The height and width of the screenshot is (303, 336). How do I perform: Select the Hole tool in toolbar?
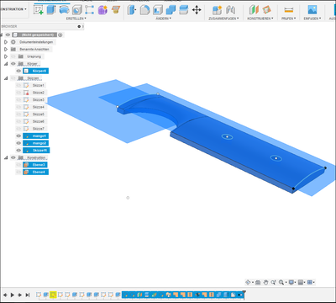76,10
